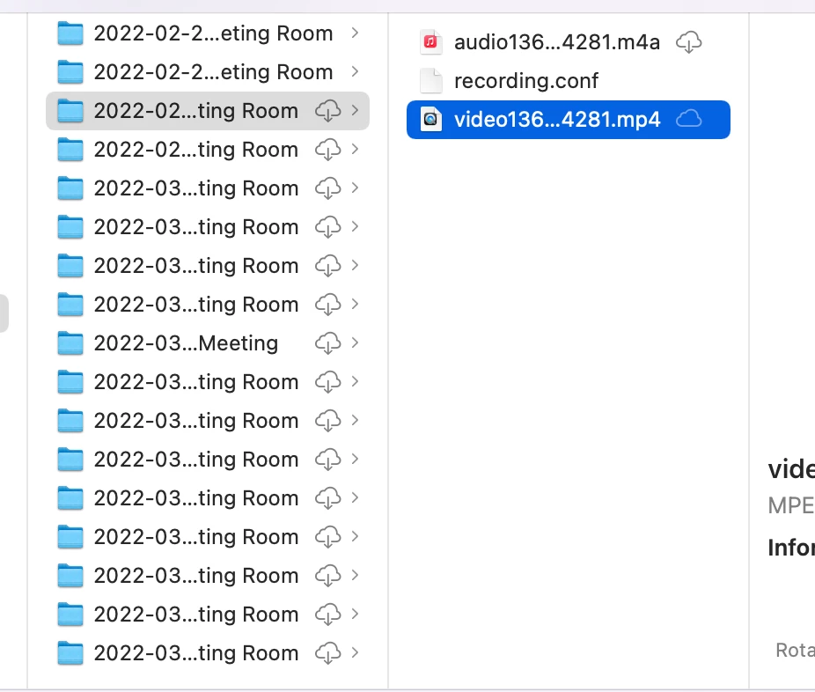Click the cloud icon on selected video136...4281.mp4

688,119
